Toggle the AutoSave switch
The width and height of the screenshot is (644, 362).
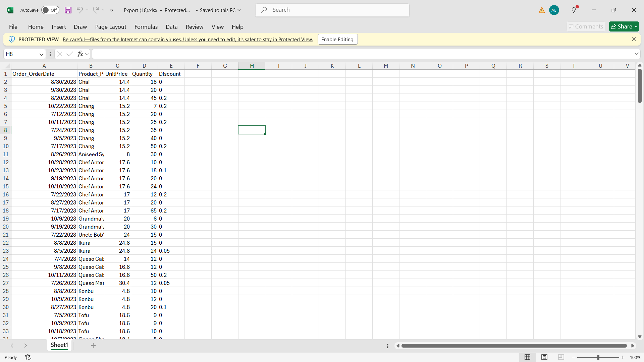tap(50, 10)
